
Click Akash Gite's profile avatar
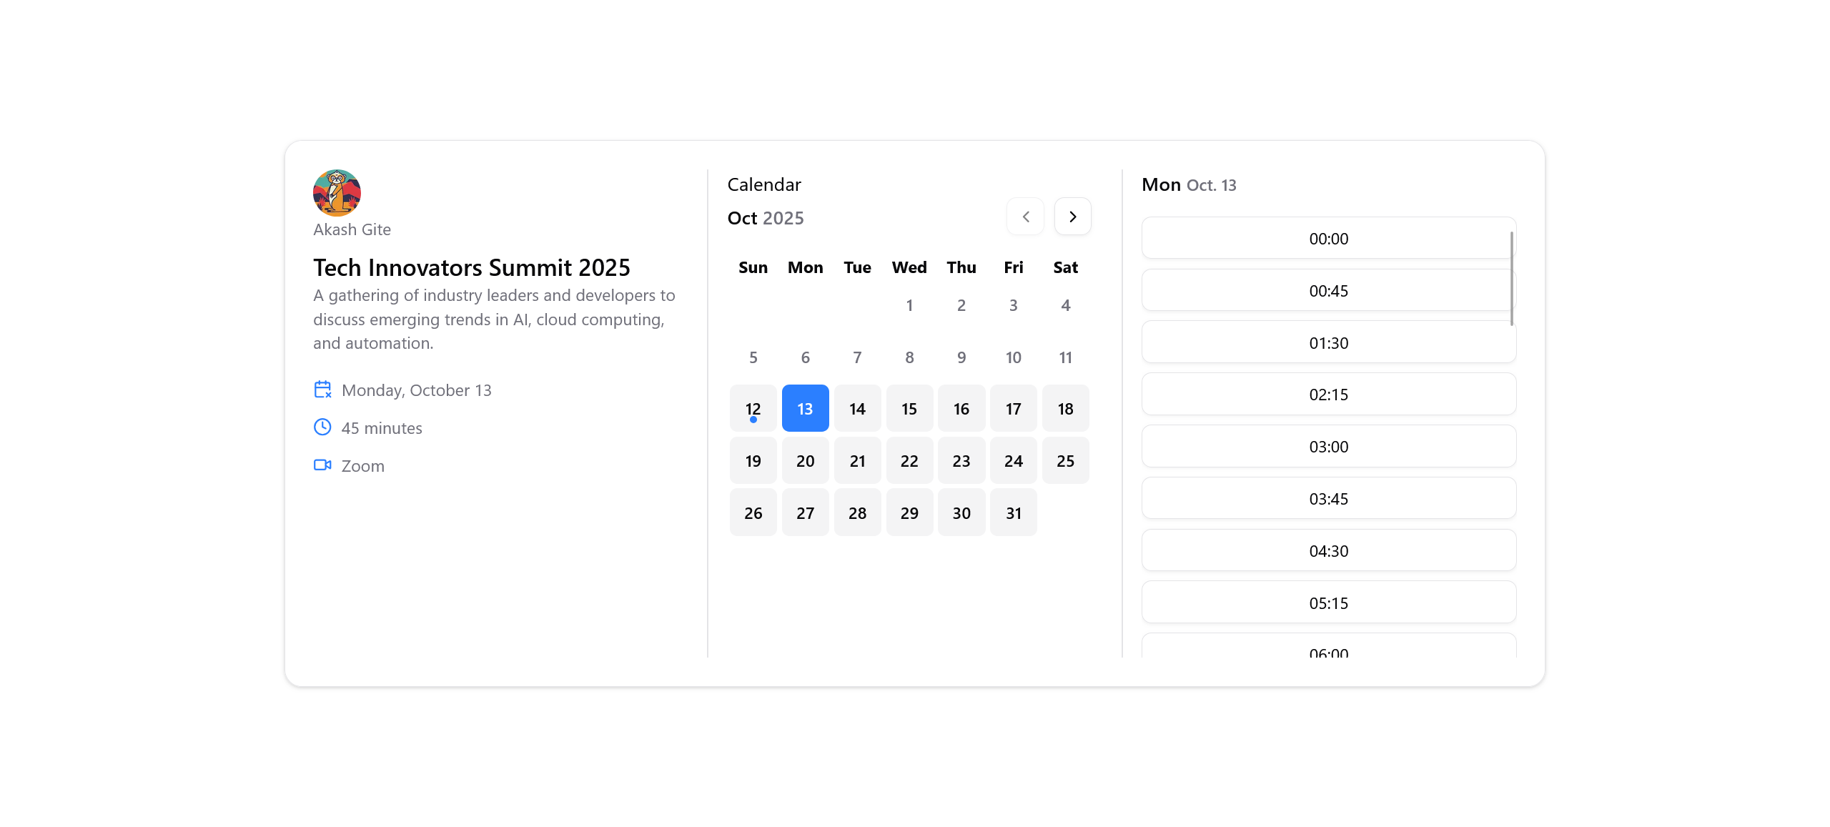coord(336,193)
